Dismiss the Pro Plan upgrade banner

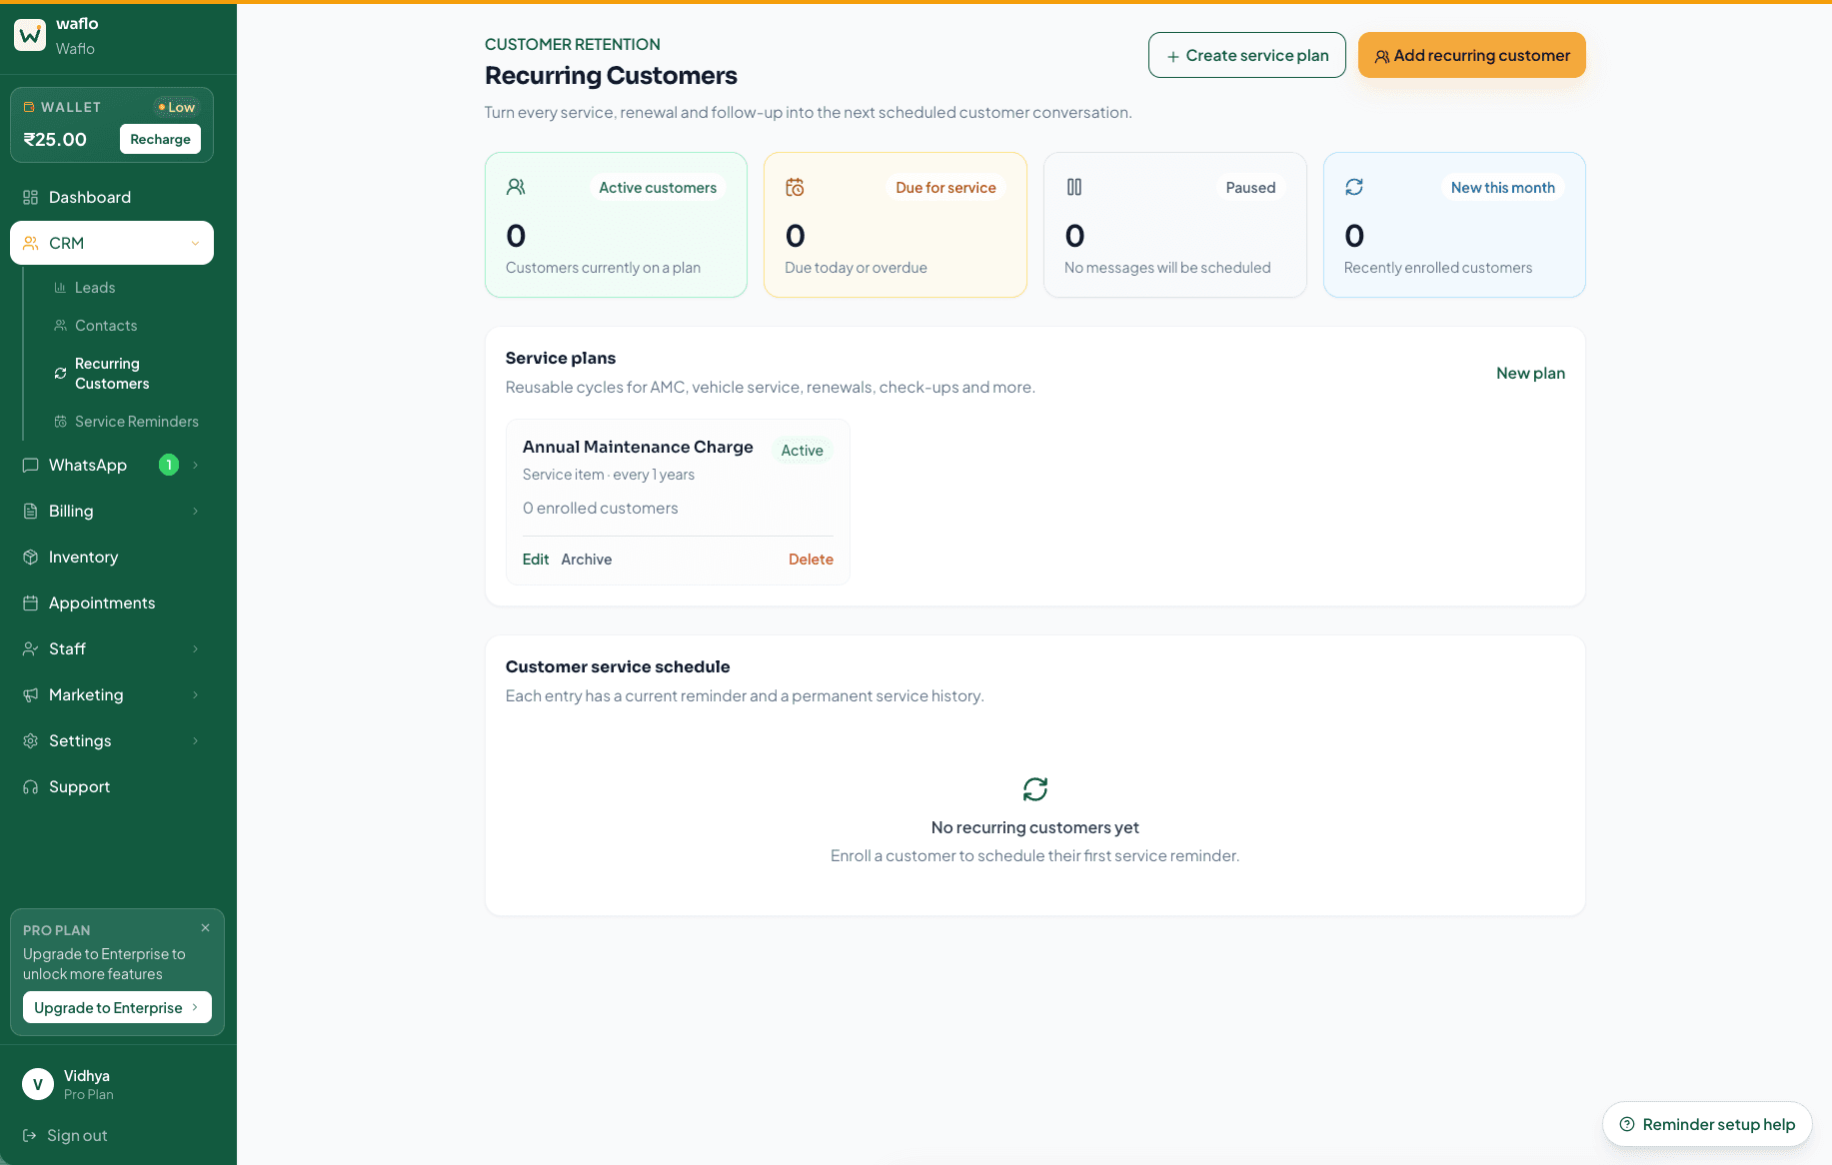coord(205,927)
